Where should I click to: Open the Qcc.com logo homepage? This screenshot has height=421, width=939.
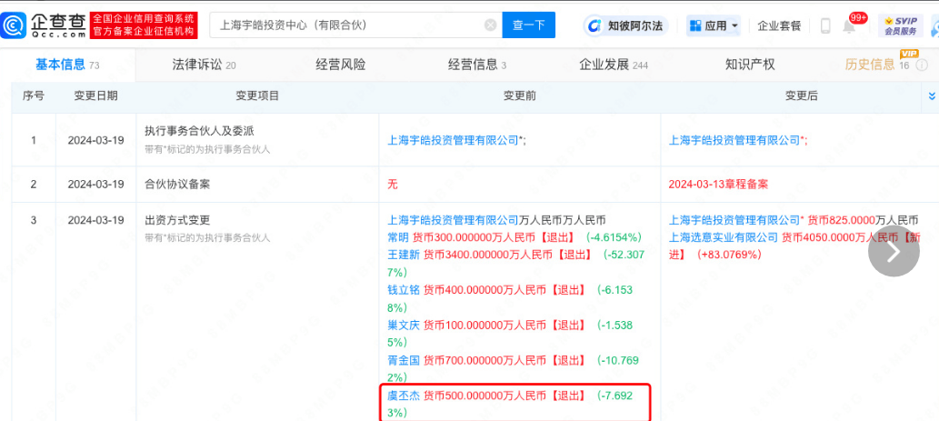coord(43,25)
